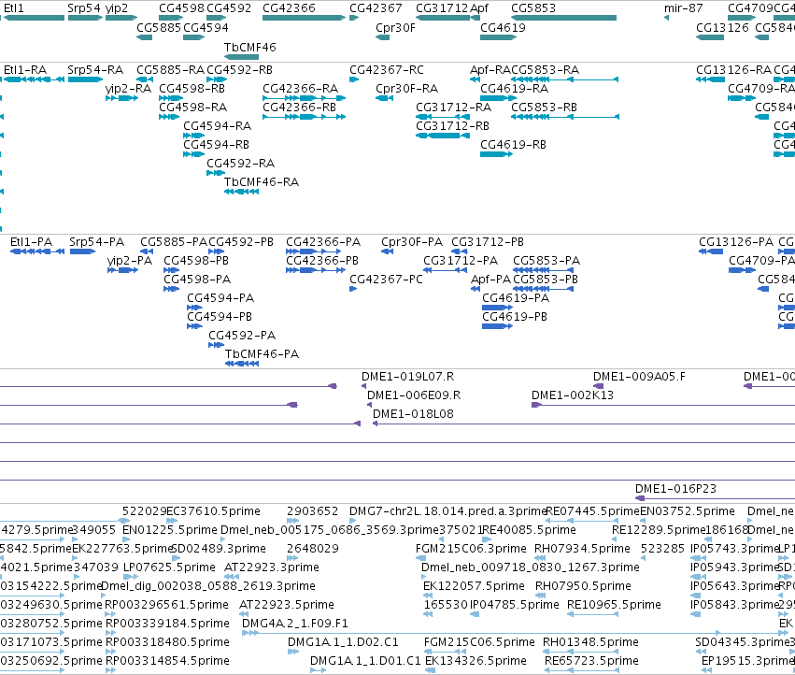795x675 pixels.
Task: Select the Srp54-RA transcript glyph
Action: (86, 79)
